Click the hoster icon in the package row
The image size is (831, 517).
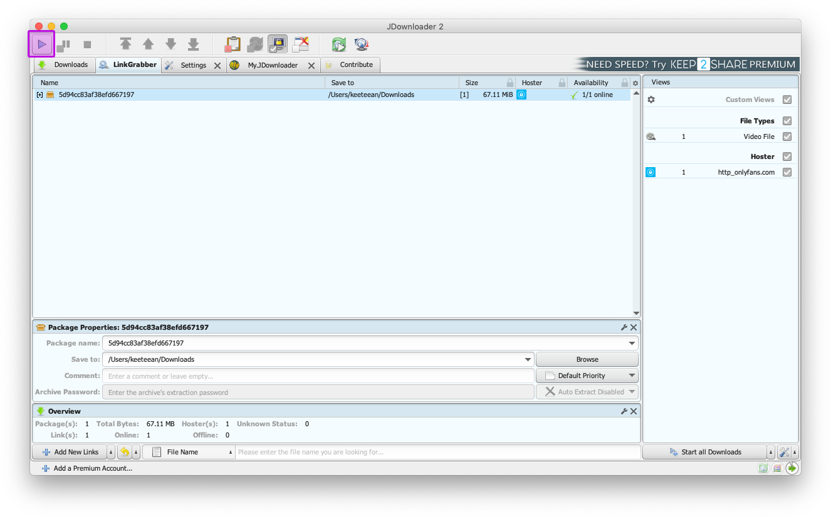[521, 95]
